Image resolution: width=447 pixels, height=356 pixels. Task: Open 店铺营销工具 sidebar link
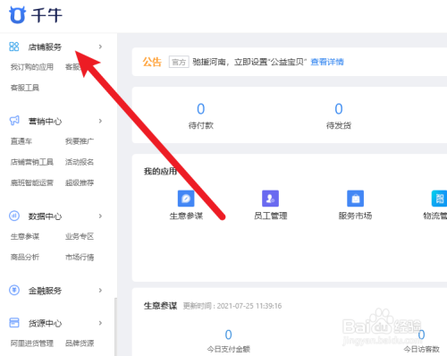pos(32,162)
